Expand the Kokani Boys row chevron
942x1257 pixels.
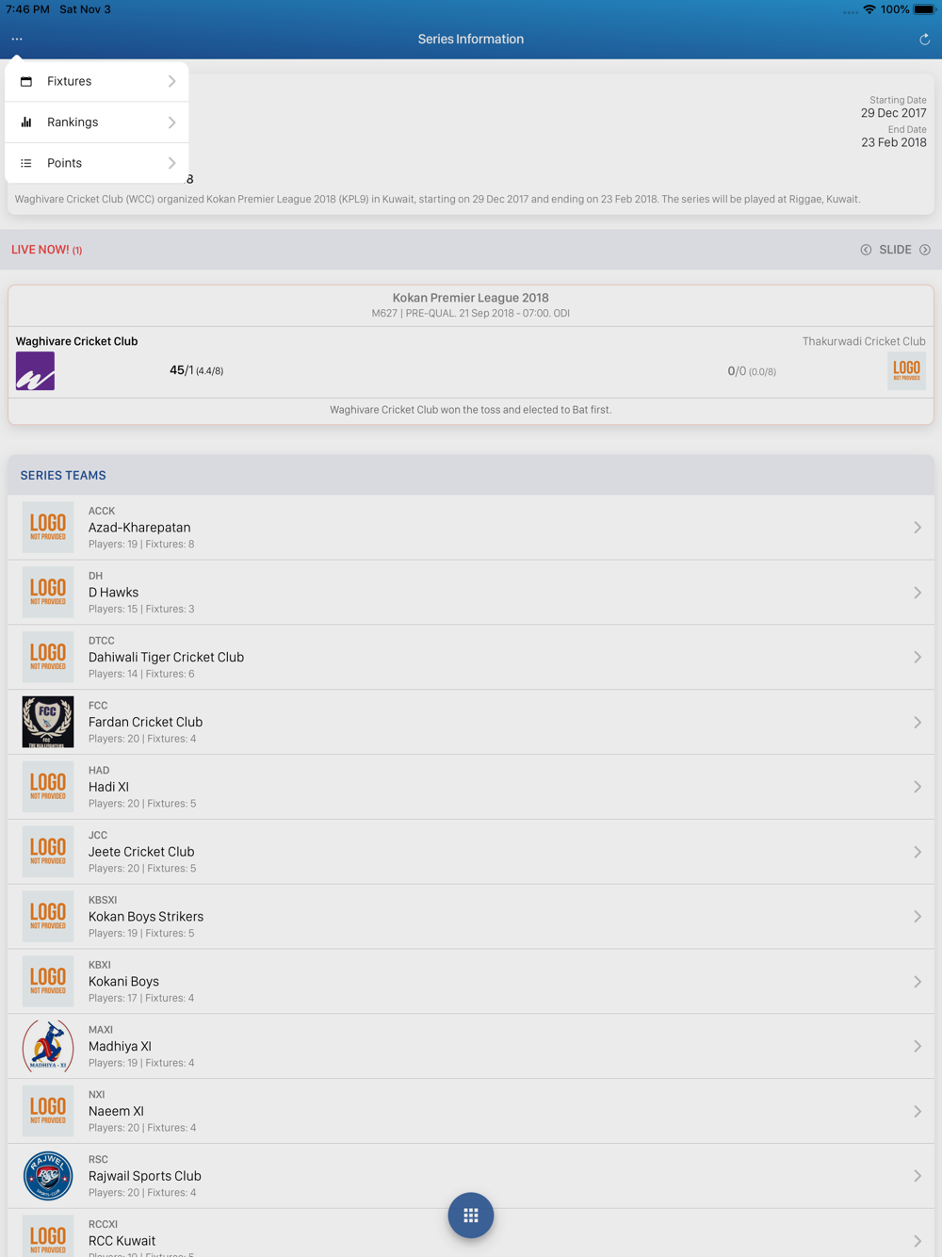coord(918,982)
